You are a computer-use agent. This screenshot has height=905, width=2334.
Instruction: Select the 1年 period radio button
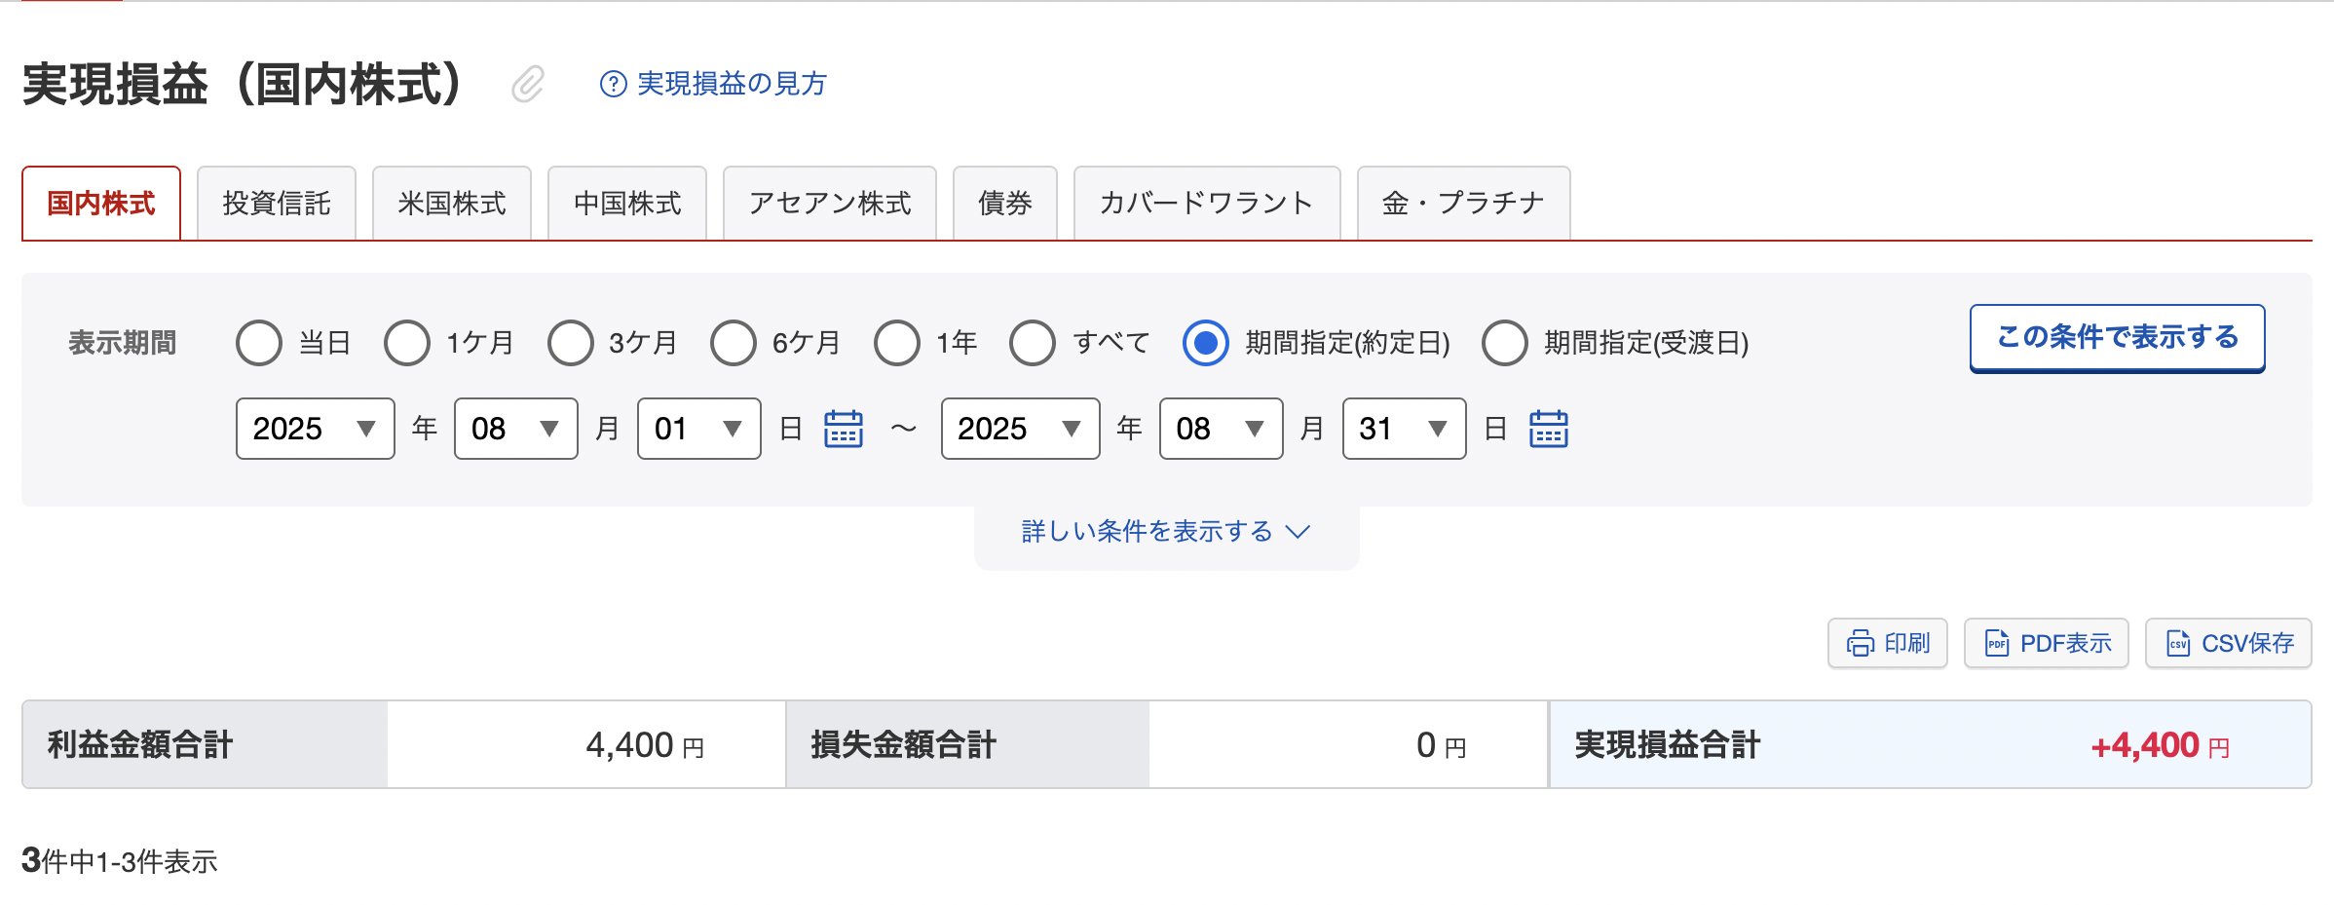896,343
